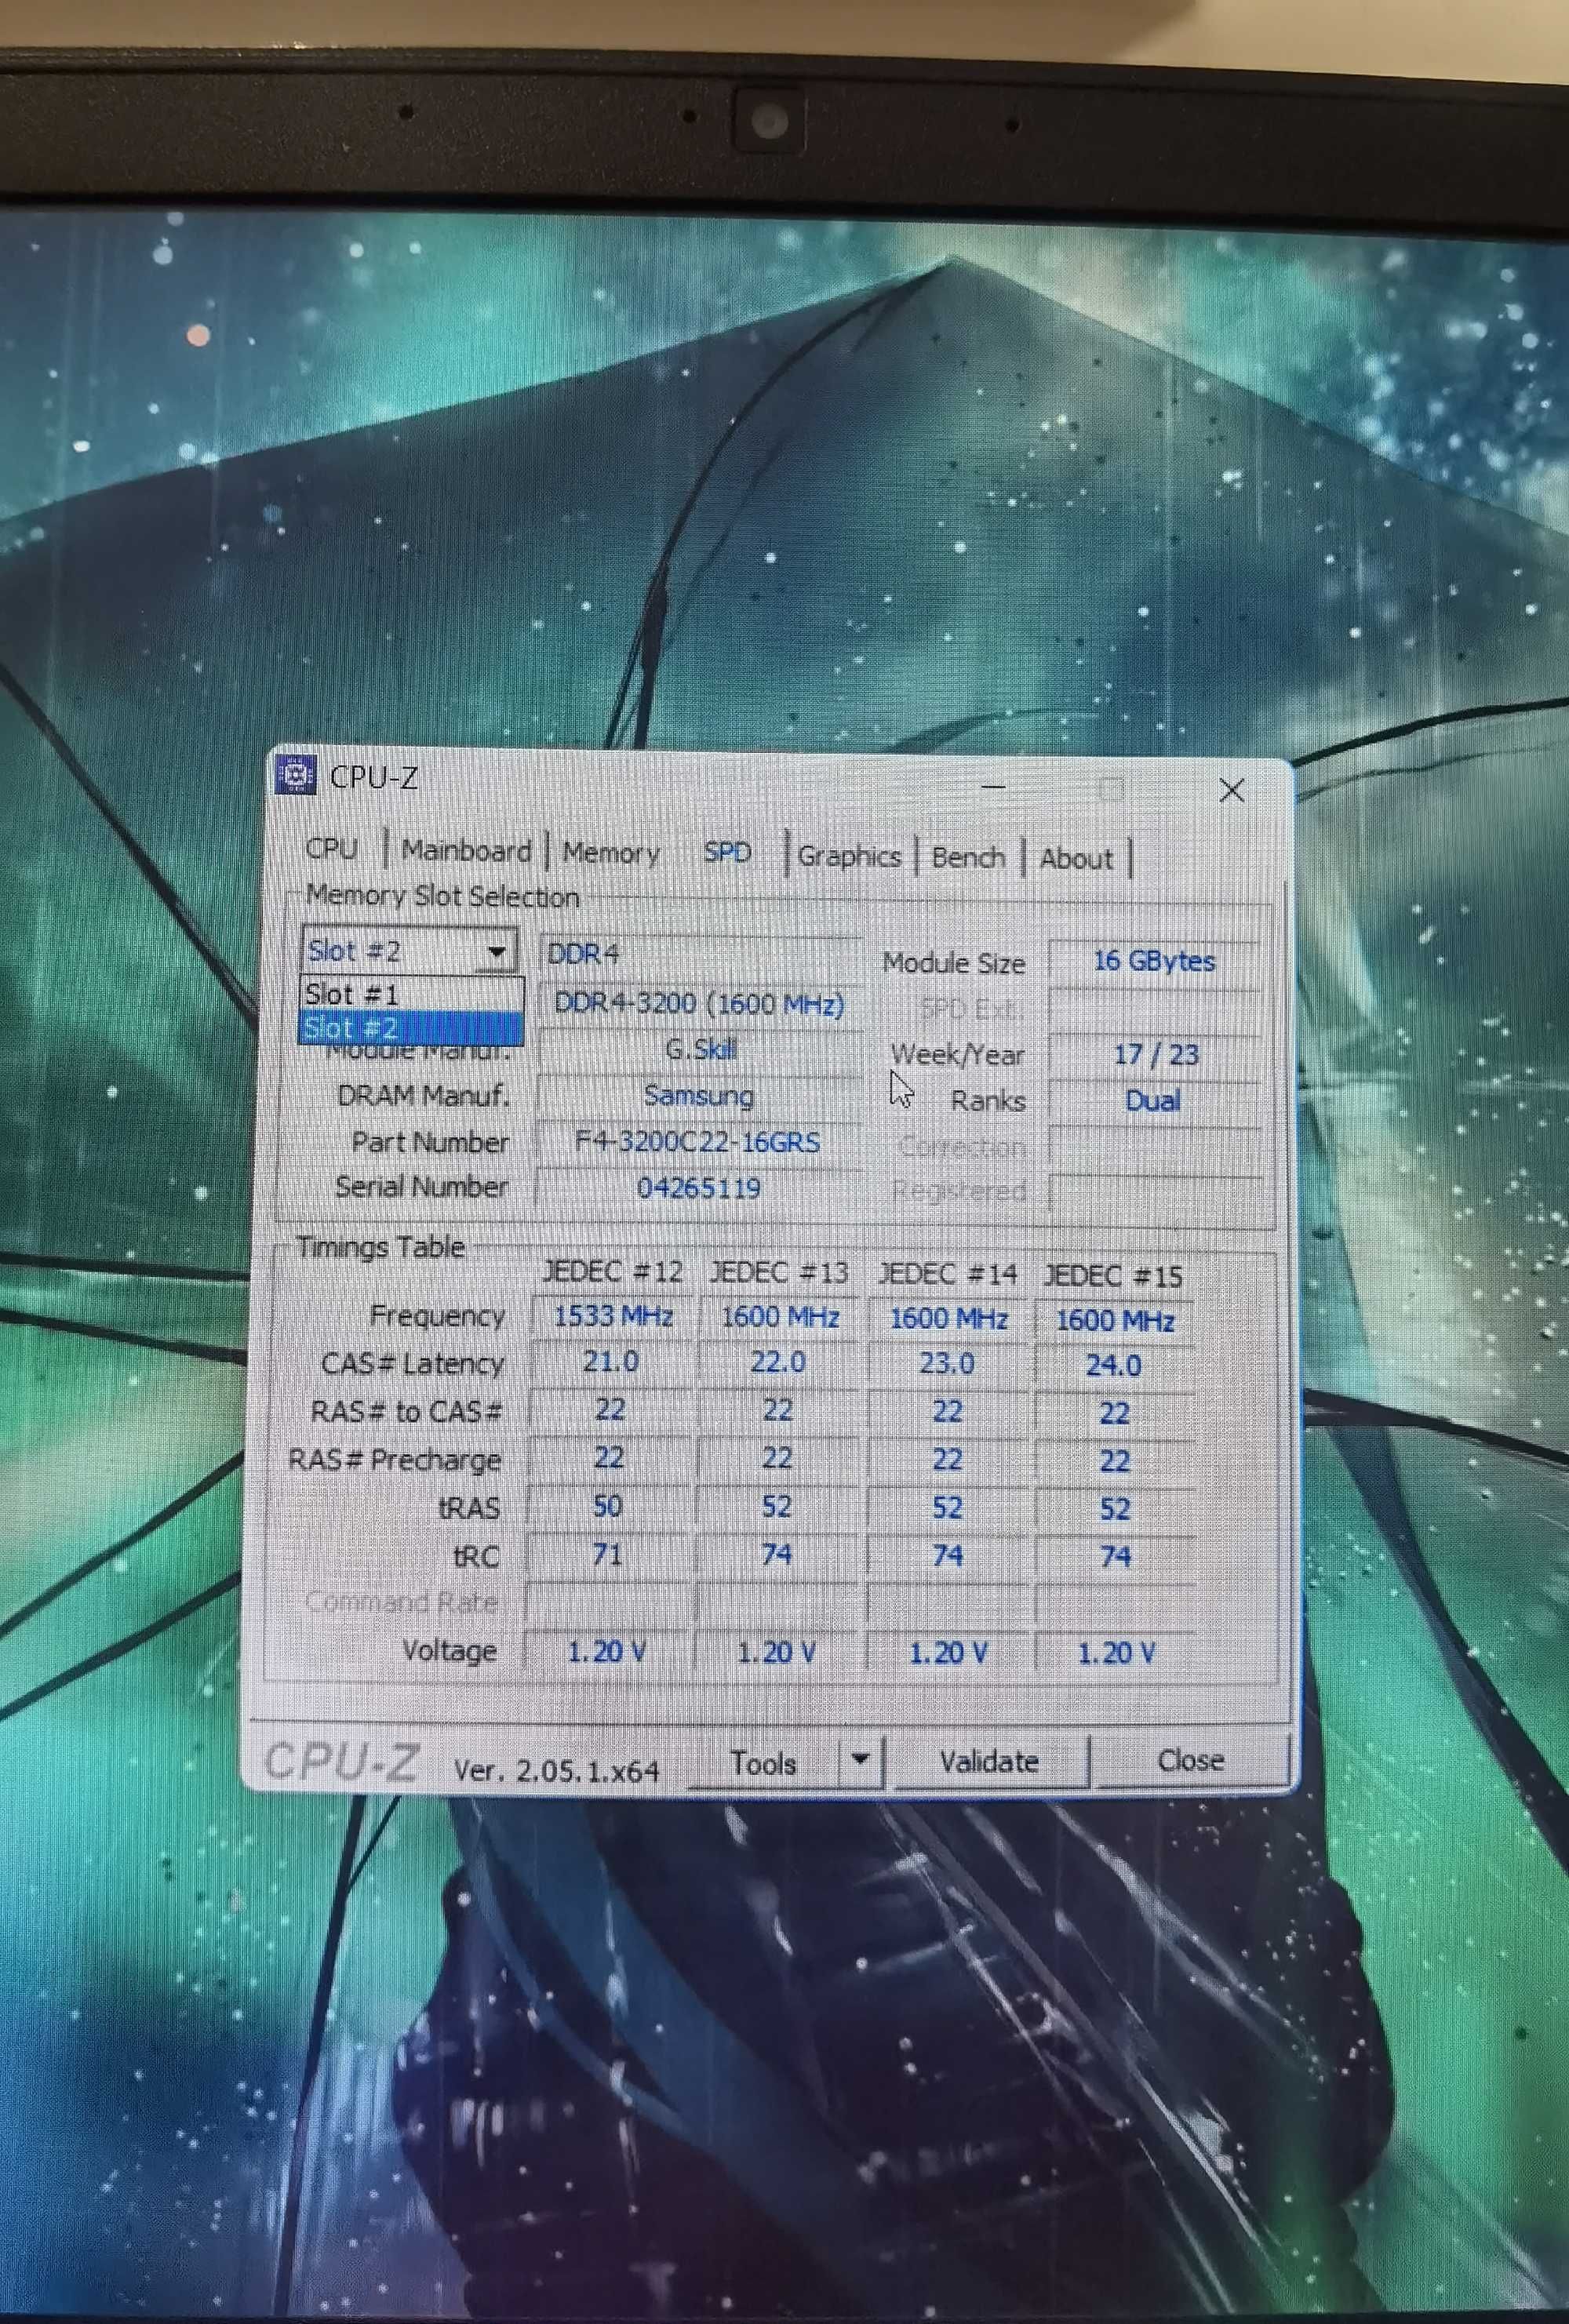Image resolution: width=1569 pixels, height=2324 pixels.
Task: Go to the About tab
Action: coord(1076,859)
